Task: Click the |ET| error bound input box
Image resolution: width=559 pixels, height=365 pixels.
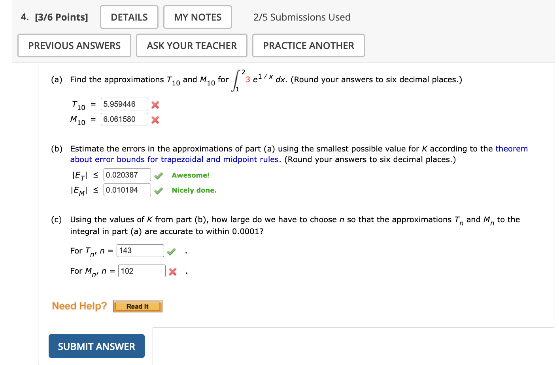Action: 127,174
